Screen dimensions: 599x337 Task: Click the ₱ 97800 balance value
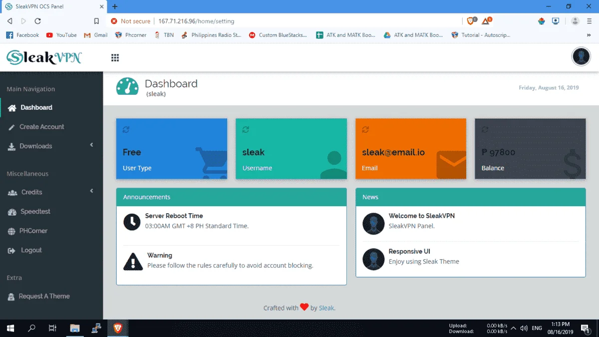point(498,152)
